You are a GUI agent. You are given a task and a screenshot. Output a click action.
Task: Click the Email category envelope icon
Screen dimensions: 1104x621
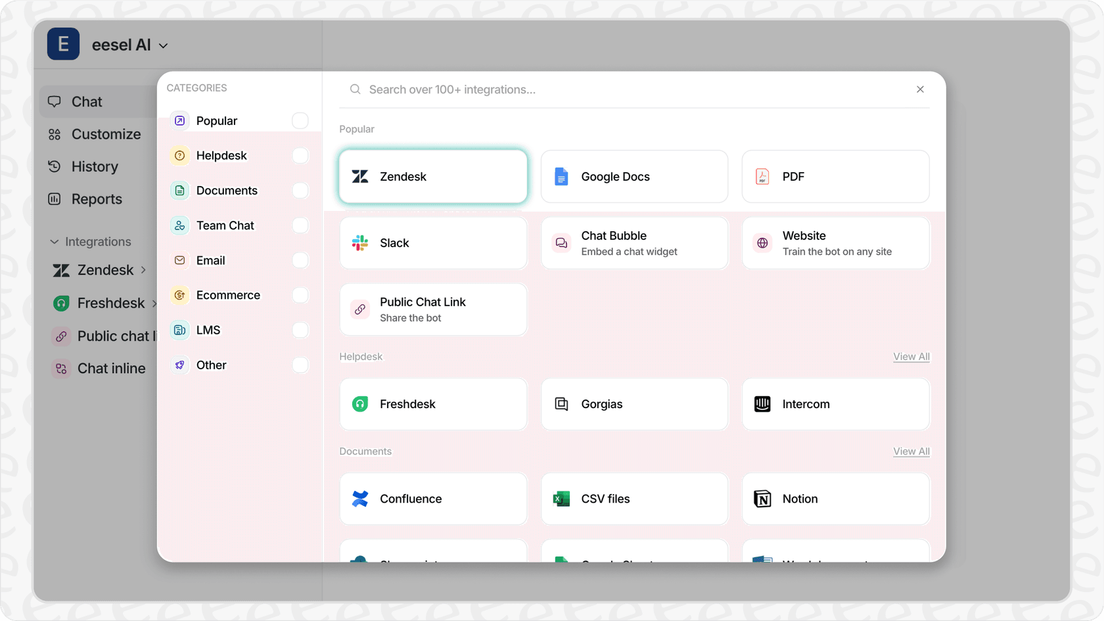point(179,260)
